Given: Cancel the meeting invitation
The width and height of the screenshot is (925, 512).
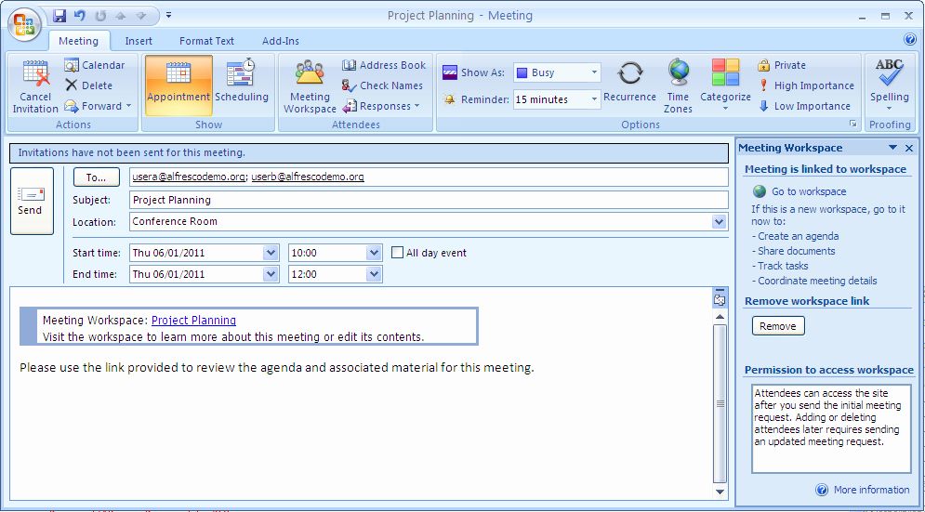Looking at the screenshot, I should pyautogui.click(x=35, y=86).
